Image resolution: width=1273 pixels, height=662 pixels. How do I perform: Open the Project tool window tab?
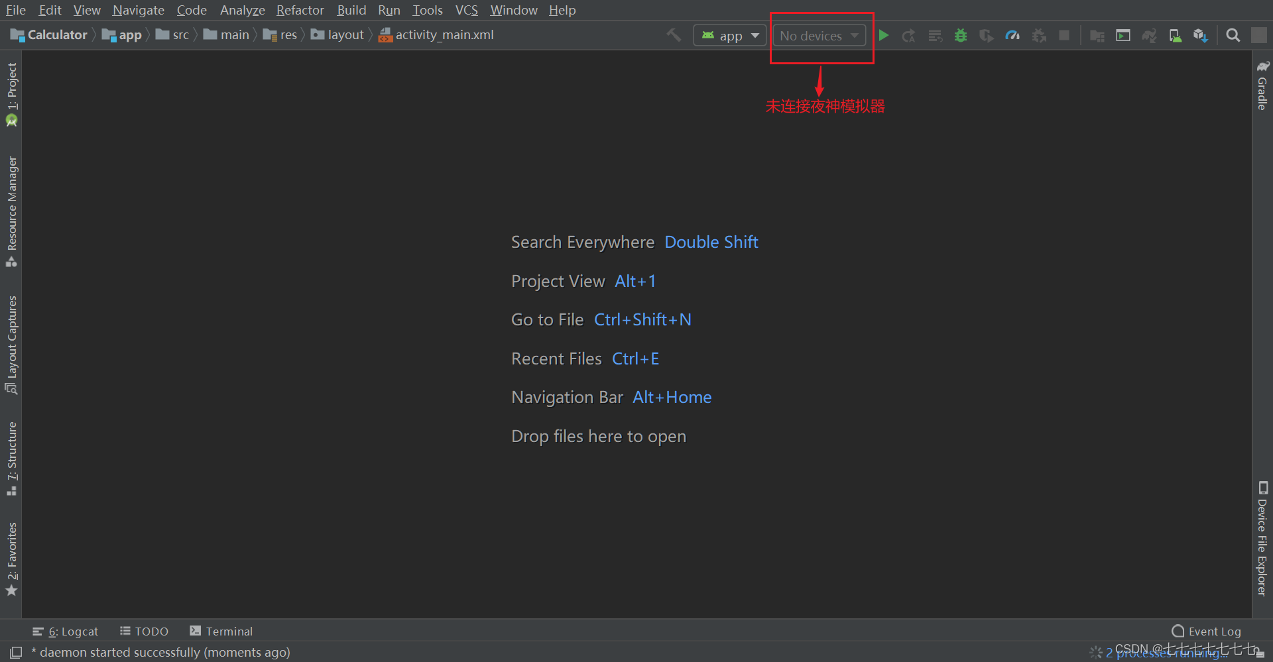coord(11,93)
